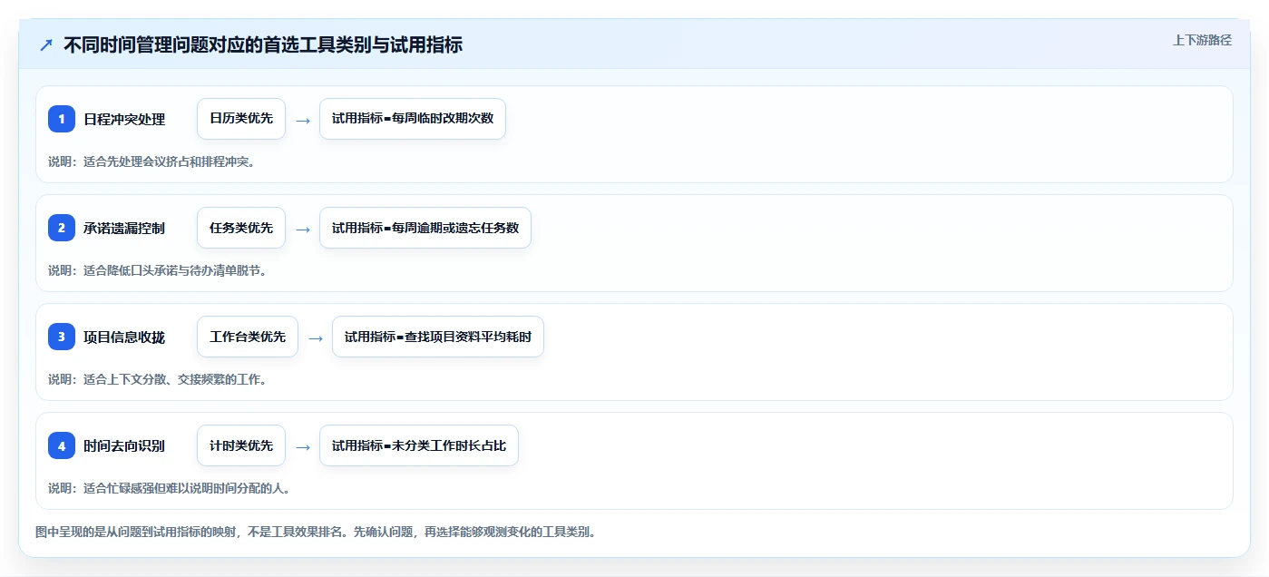Click the 日历类优先 chip
Image resolution: width=1269 pixels, height=577 pixels.
tap(241, 119)
